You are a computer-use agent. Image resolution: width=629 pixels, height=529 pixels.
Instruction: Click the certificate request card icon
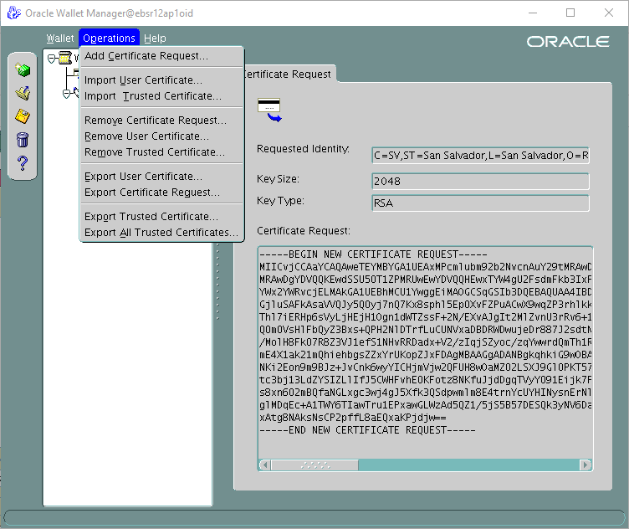(269, 110)
